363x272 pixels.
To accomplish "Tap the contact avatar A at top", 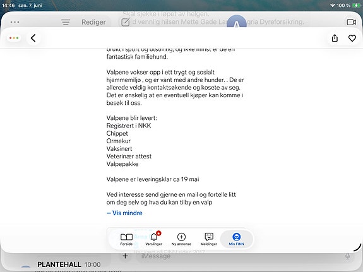I will coord(236,22).
